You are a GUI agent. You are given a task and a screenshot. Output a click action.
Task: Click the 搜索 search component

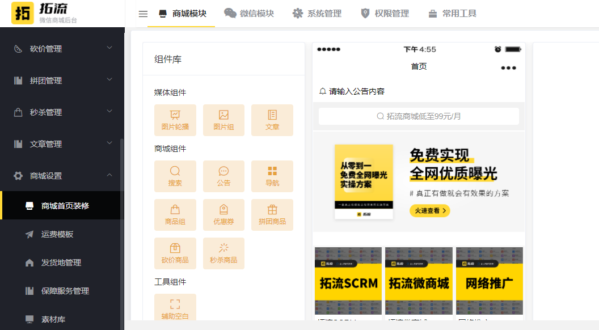[x=175, y=176]
